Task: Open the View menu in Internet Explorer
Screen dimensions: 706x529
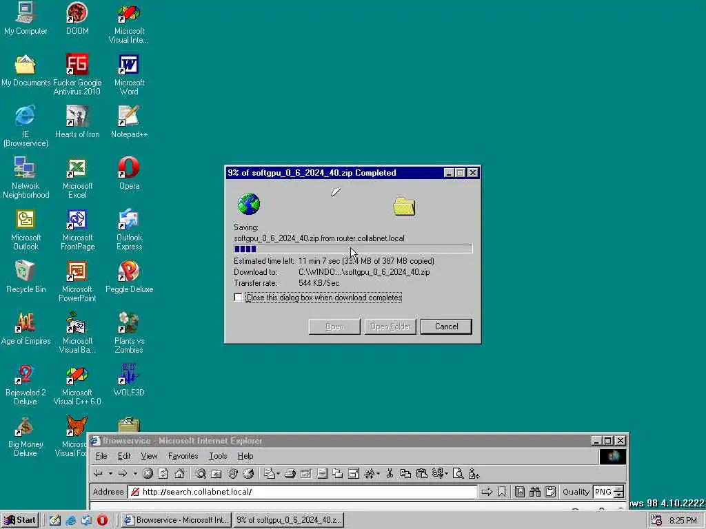Action: 149,456
